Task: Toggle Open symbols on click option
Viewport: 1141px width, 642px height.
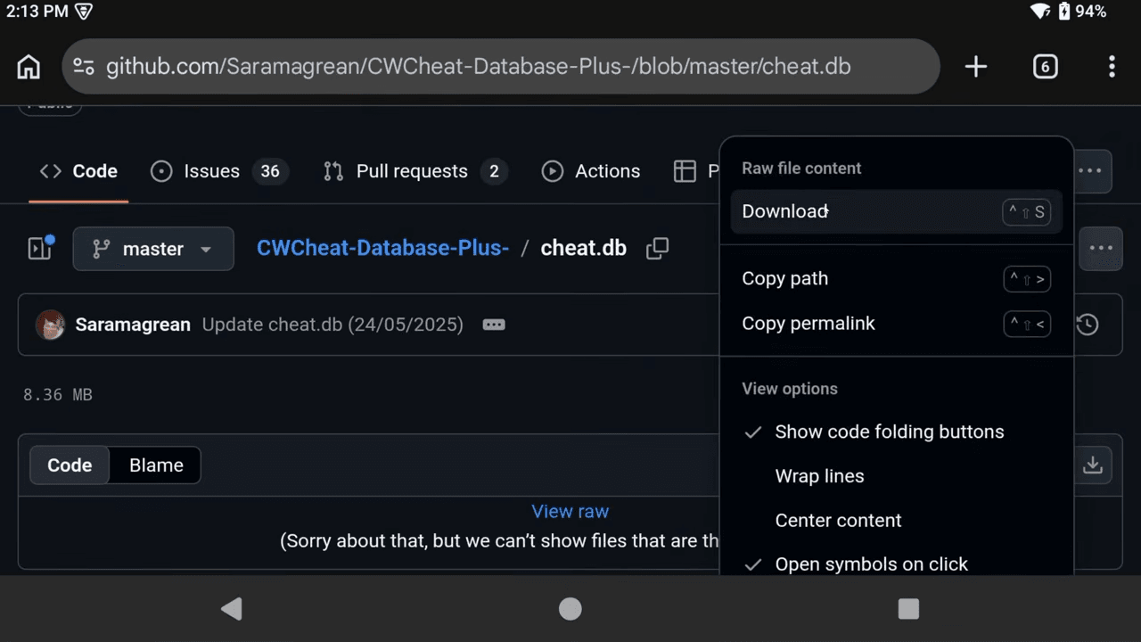Action: [x=897, y=564]
